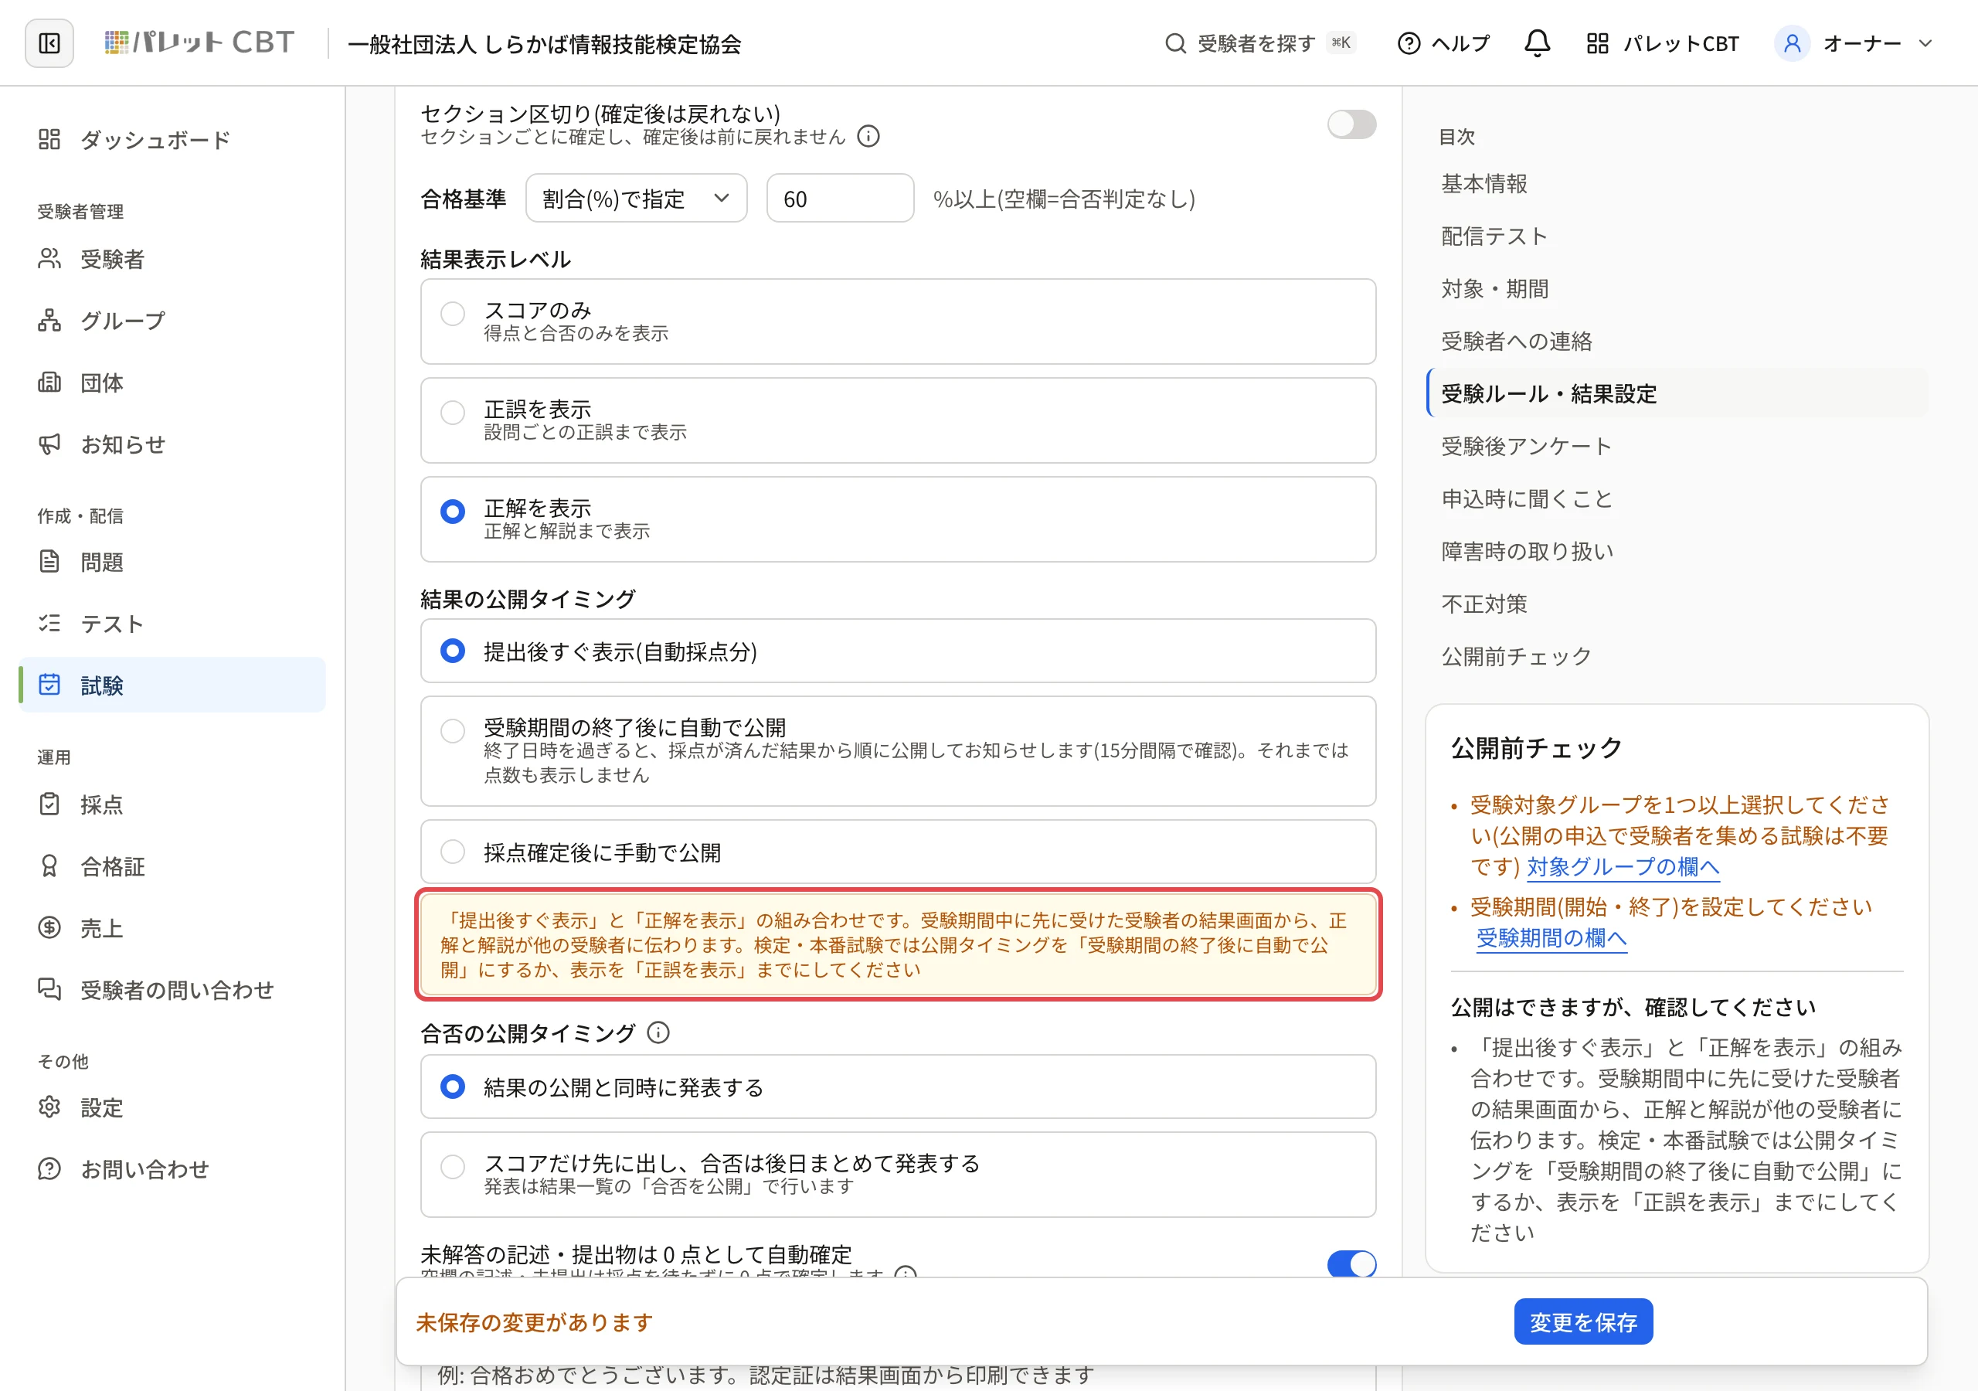1978x1391 pixels.
Task: Jump to 不正対策 section
Action: (1484, 604)
